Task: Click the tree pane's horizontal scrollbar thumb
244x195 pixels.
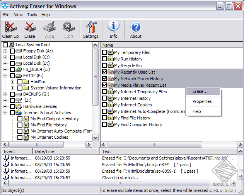Action: click(x=36, y=145)
